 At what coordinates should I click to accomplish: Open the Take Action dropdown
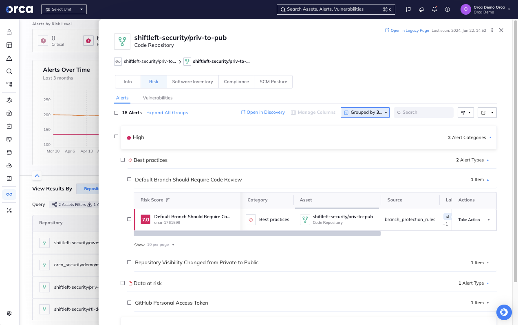(x=474, y=220)
